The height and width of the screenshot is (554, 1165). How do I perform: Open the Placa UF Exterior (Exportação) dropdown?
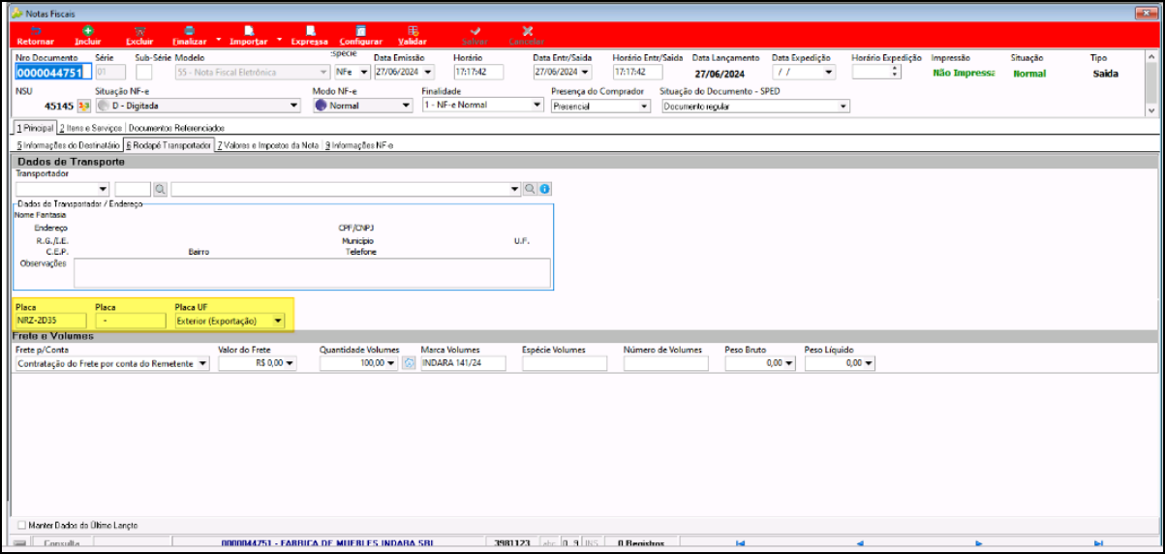point(278,321)
